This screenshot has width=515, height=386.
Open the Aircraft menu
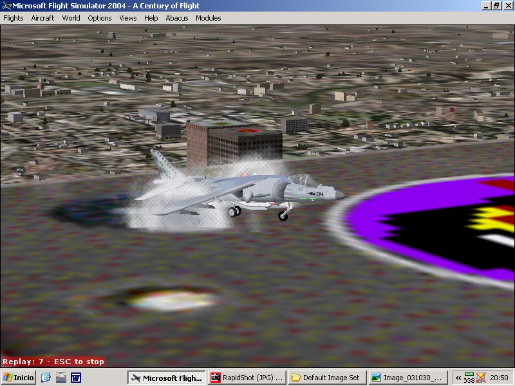[42, 18]
